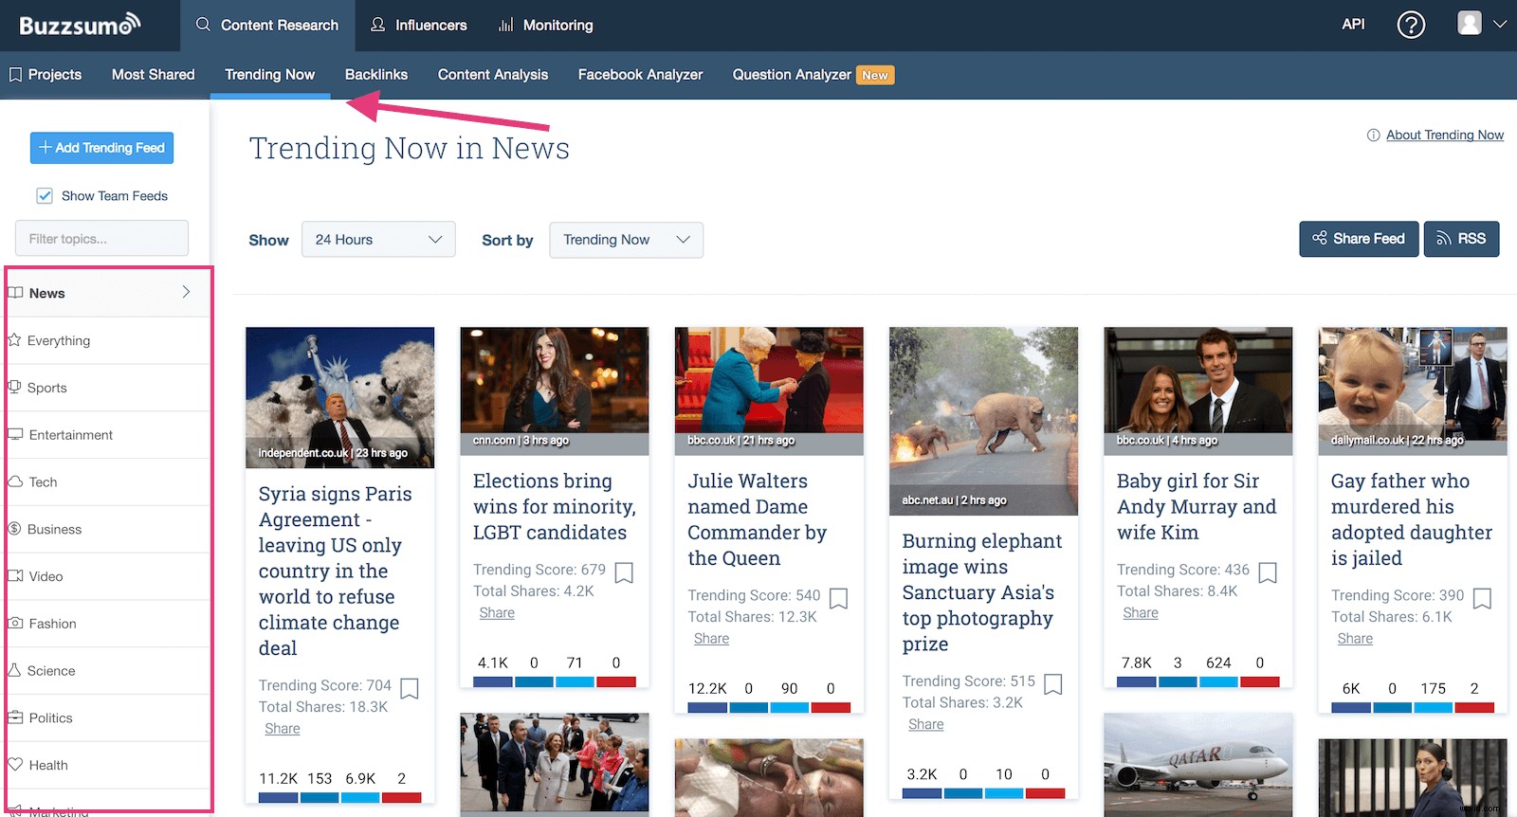Click the Business dollar icon in sidebar
The image size is (1517, 817).
pyautogui.click(x=14, y=529)
